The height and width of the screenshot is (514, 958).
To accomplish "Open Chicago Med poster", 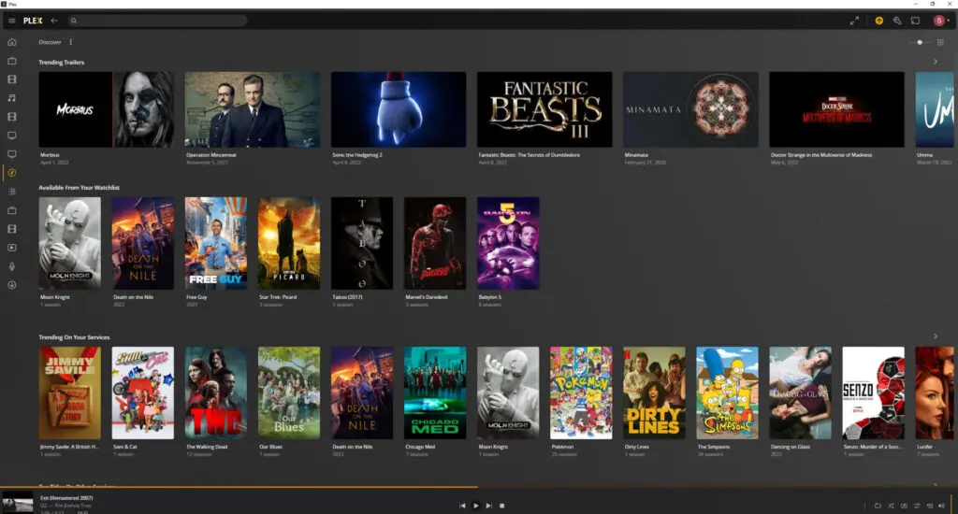I will pyautogui.click(x=435, y=393).
